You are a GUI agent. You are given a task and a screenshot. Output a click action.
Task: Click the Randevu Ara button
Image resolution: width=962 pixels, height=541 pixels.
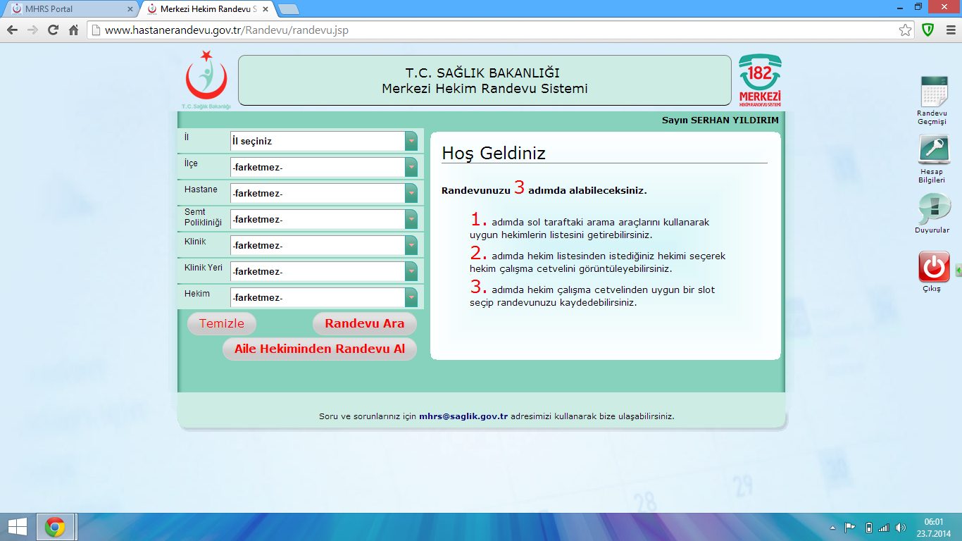pyautogui.click(x=365, y=323)
